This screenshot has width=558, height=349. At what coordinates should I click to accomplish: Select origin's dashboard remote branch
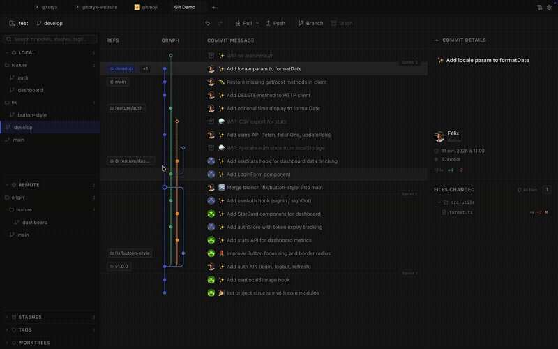pyautogui.click(x=50, y=222)
